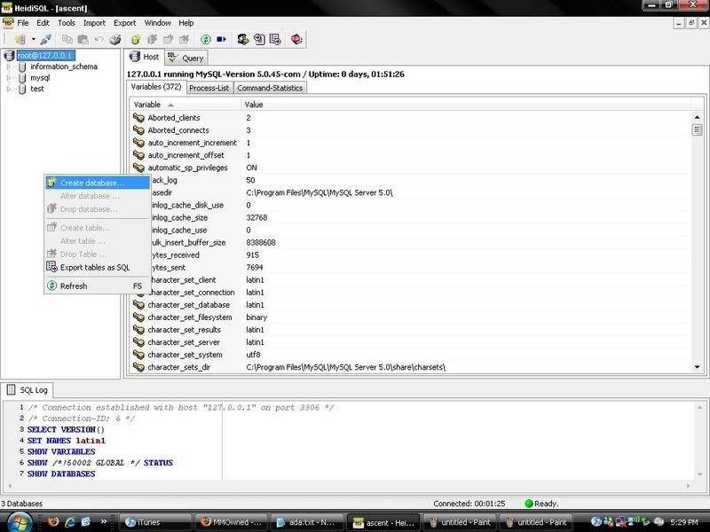Select the test database in the tree

[37, 89]
